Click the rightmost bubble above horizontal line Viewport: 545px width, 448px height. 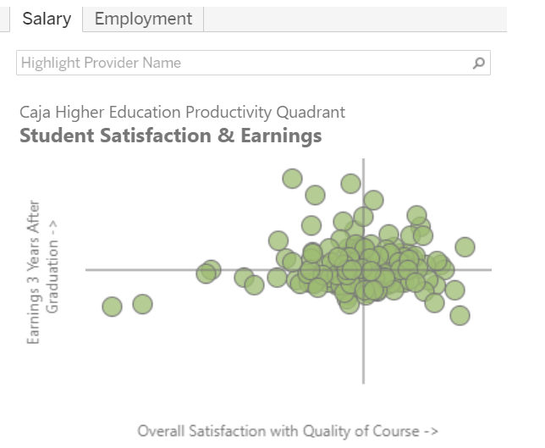pos(465,247)
